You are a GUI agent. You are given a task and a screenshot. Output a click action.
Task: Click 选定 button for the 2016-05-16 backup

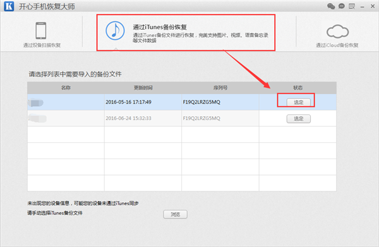(x=299, y=102)
